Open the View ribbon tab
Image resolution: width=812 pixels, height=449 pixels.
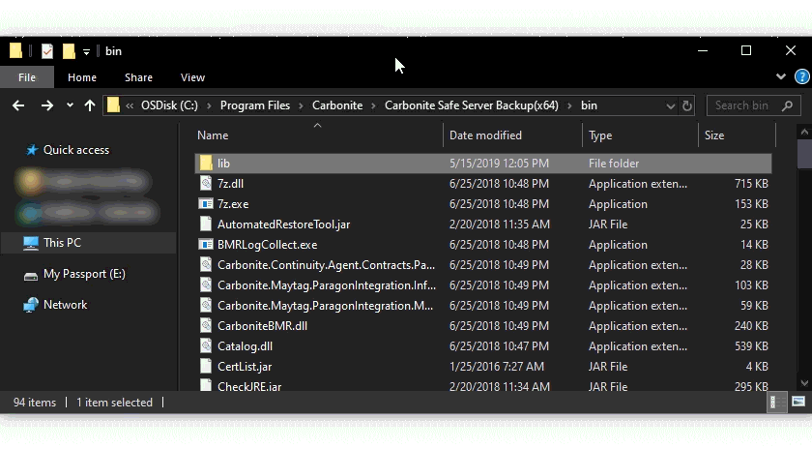[192, 77]
